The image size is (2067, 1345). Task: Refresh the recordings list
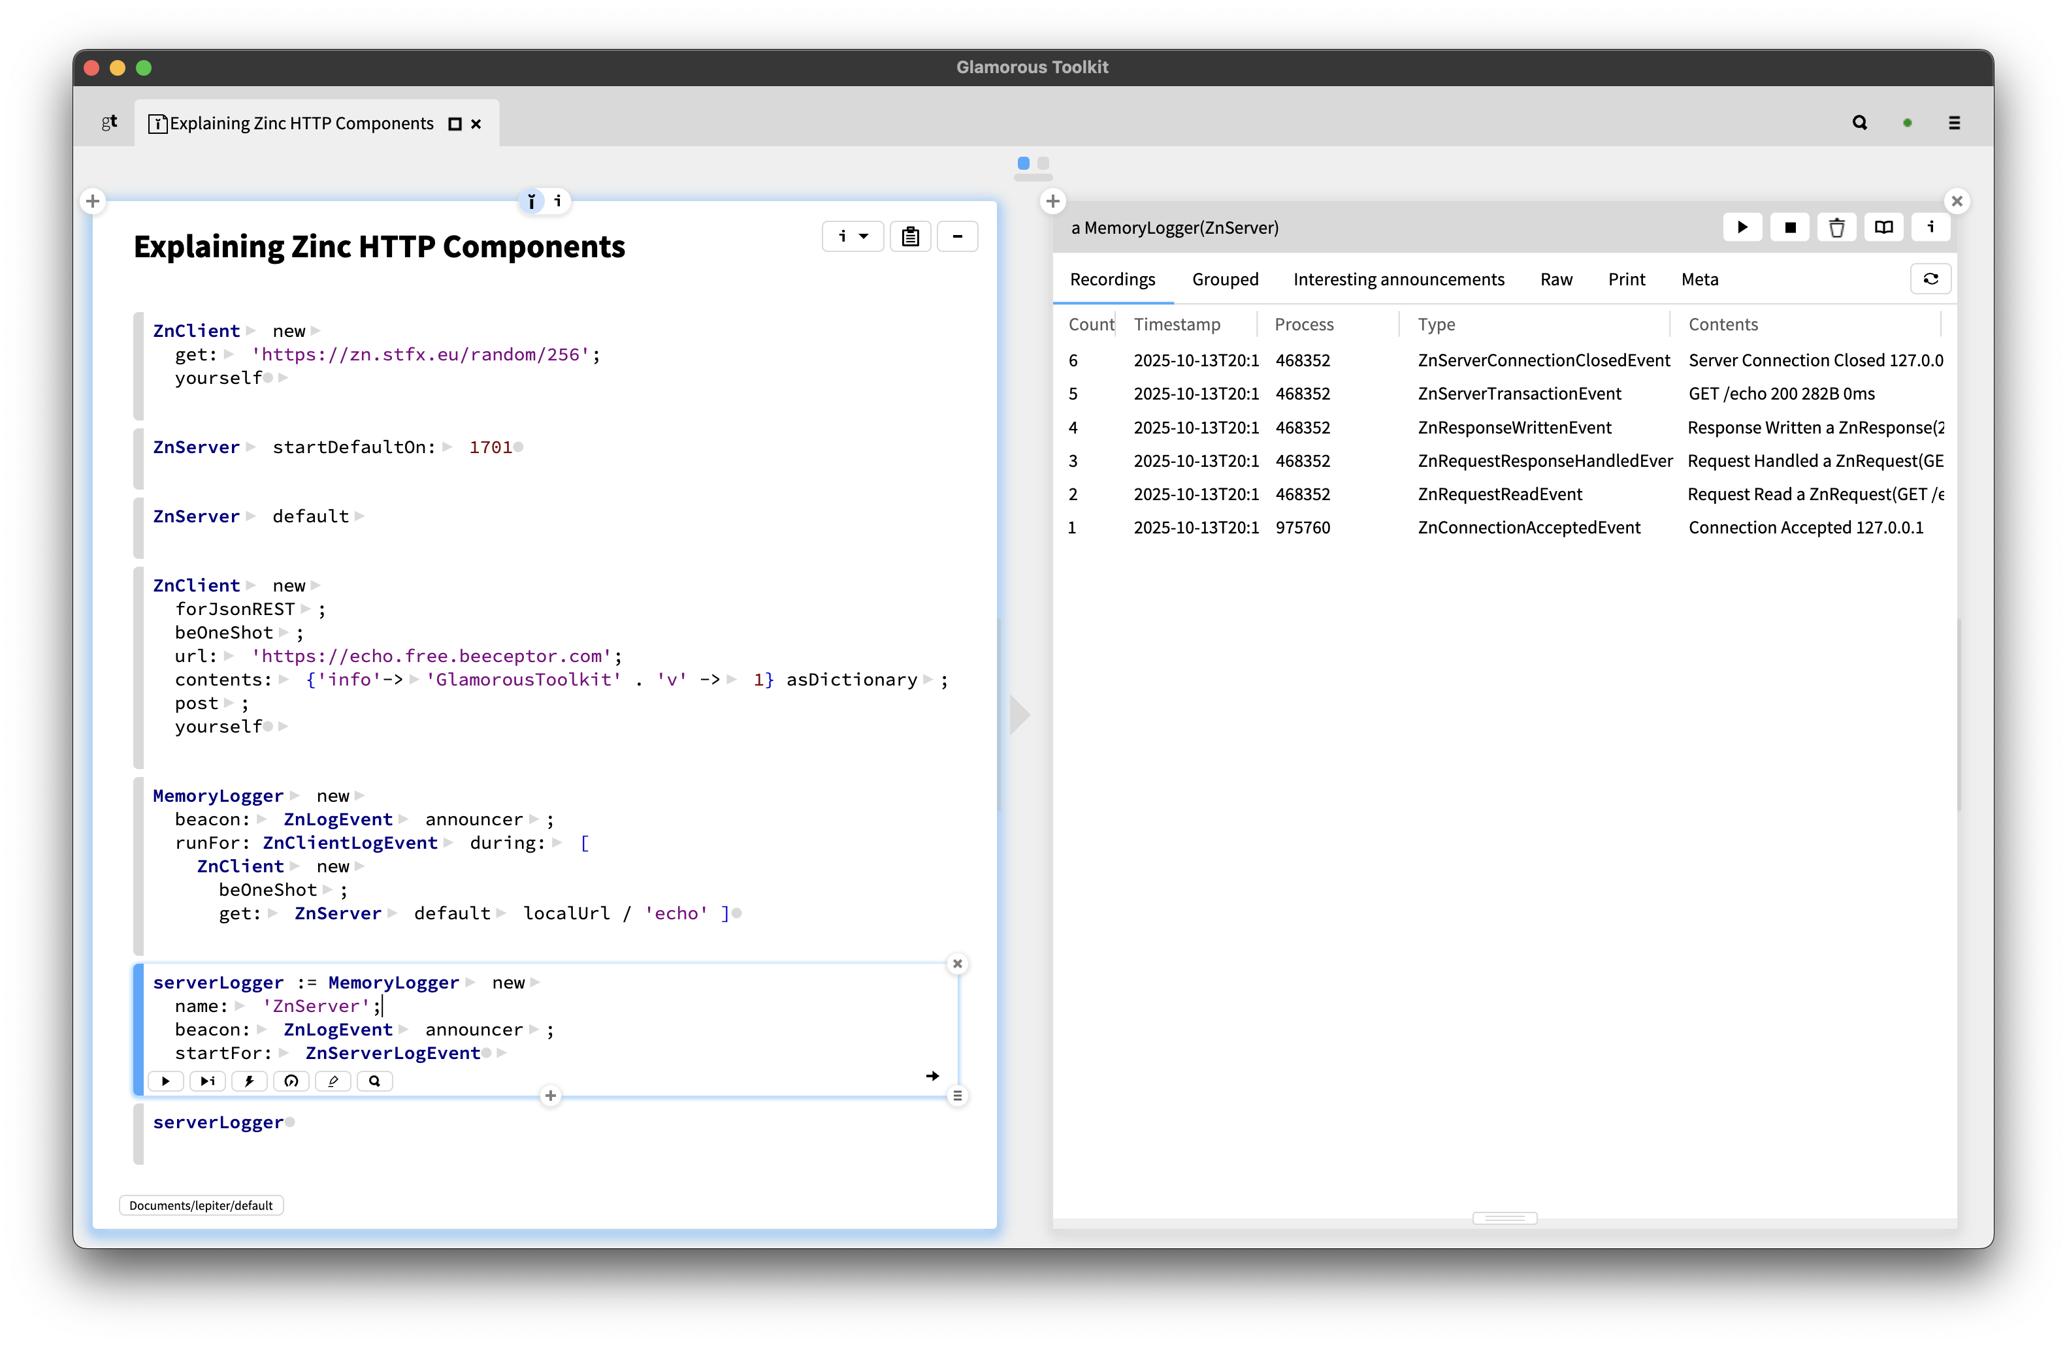[1930, 279]
